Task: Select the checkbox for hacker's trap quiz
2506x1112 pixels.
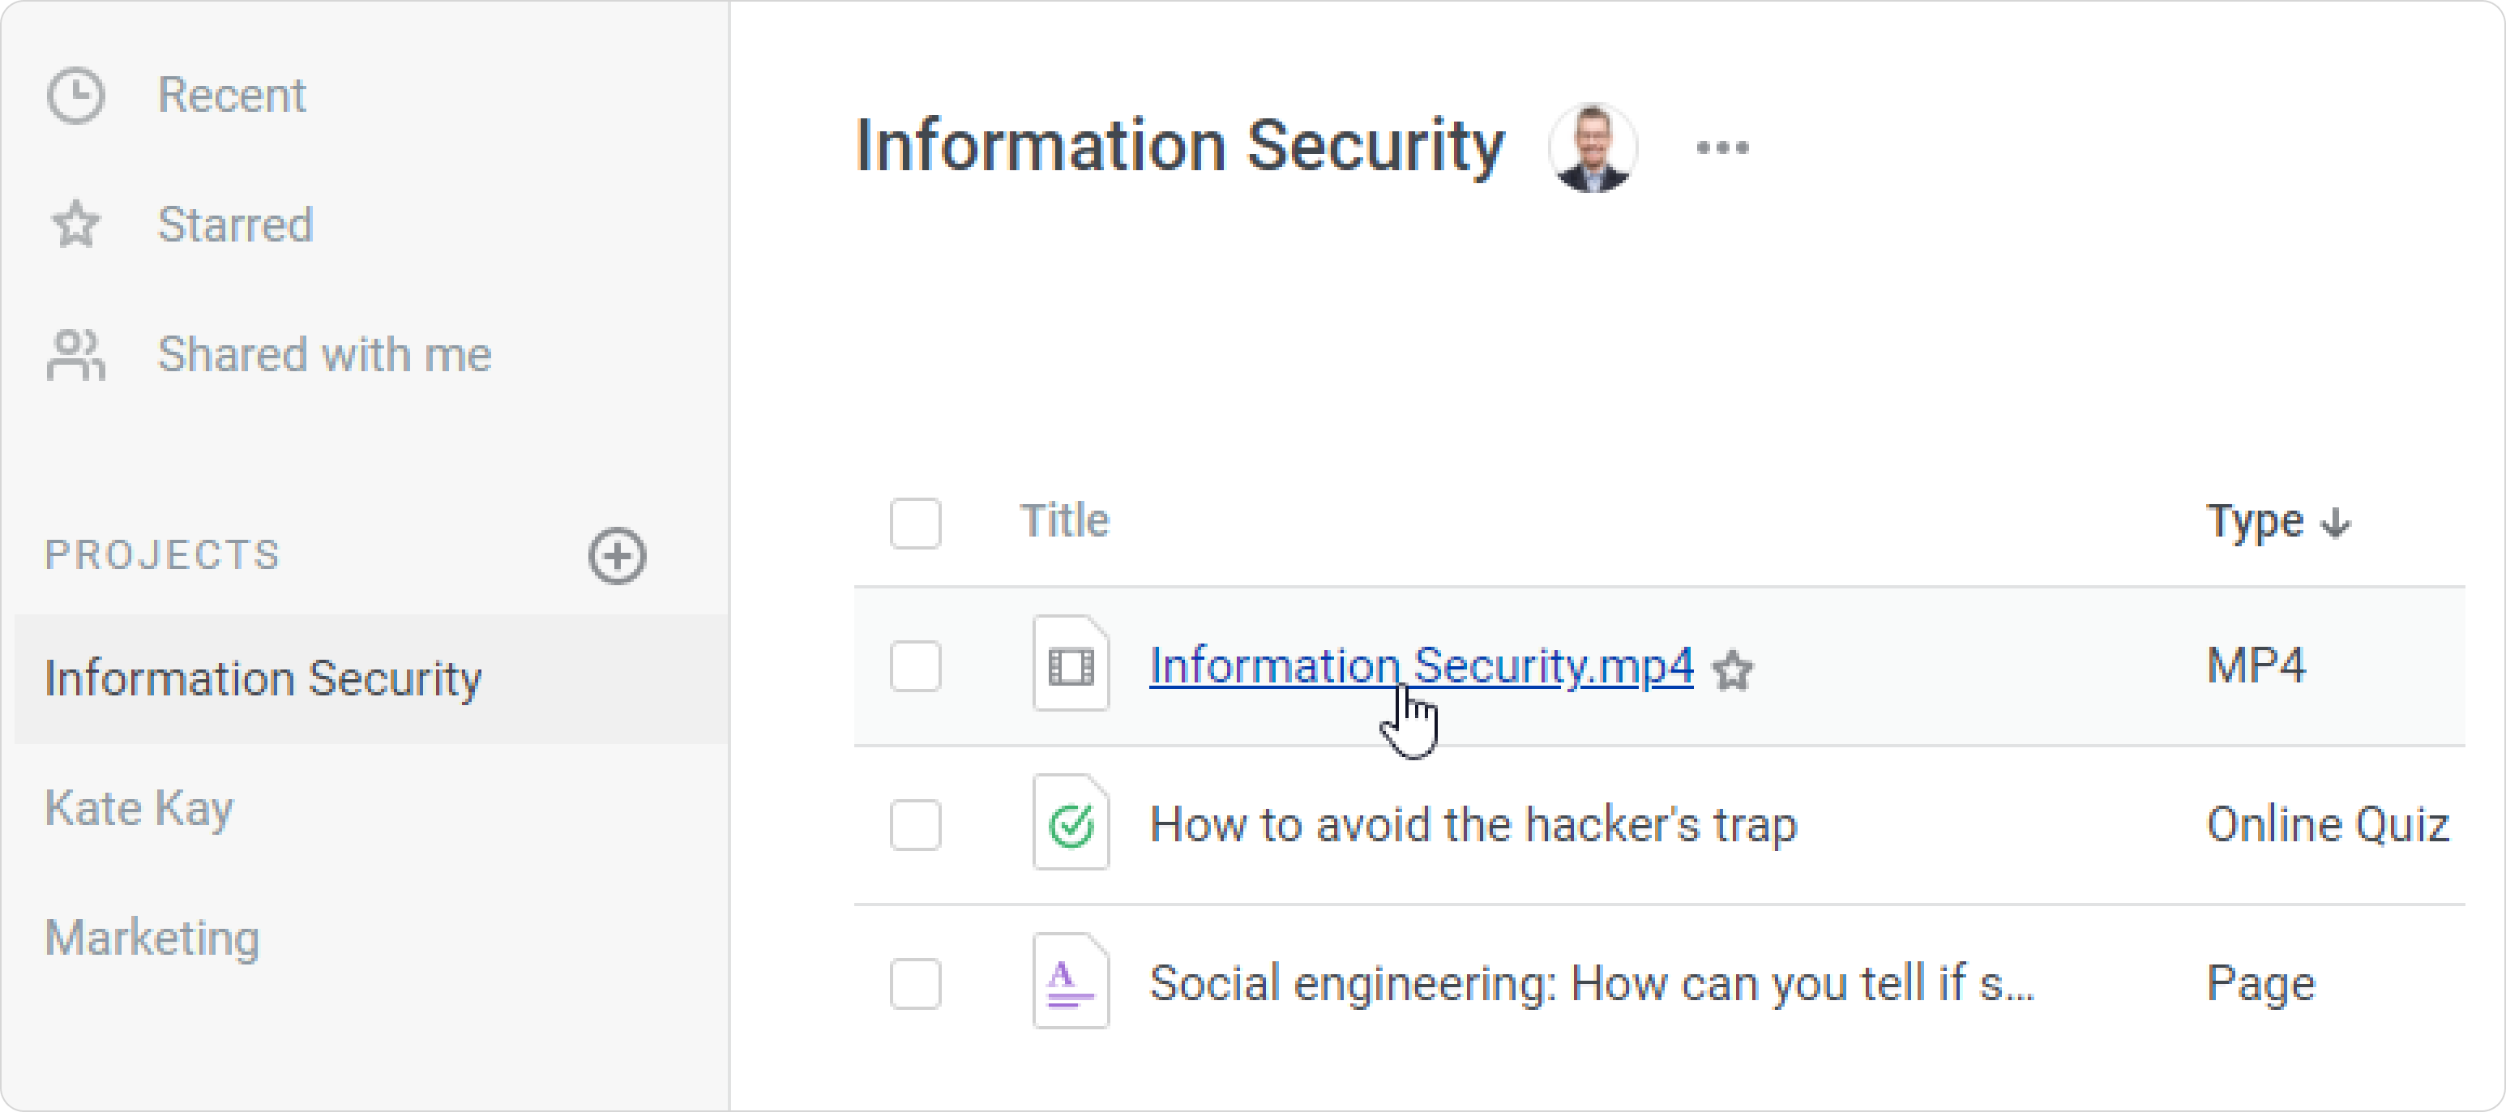Action: tap(914, 825)
